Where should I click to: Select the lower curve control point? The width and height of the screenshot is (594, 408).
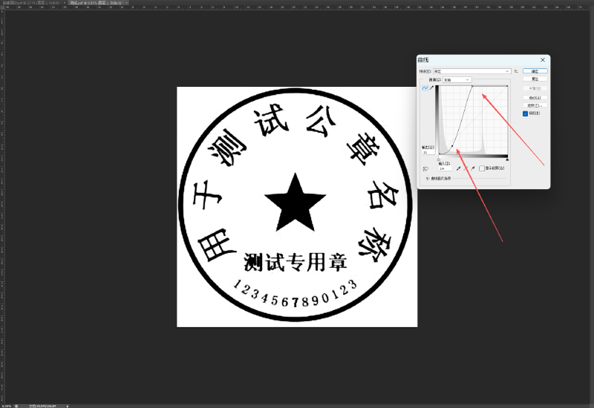[x=452, y=145]
